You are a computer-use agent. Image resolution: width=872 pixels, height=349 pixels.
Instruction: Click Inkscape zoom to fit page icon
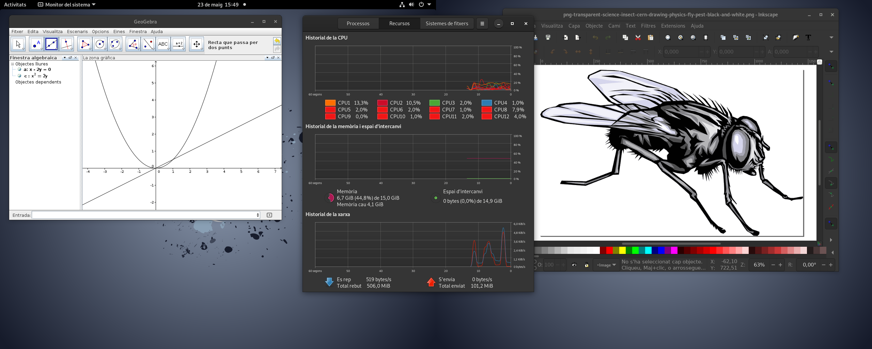click(693, 37)
